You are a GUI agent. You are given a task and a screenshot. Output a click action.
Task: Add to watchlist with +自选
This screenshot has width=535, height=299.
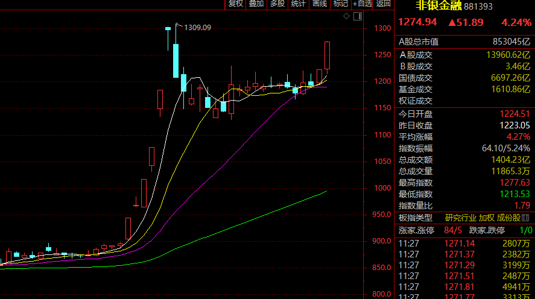pyautogui.click(x=362, y=4)
